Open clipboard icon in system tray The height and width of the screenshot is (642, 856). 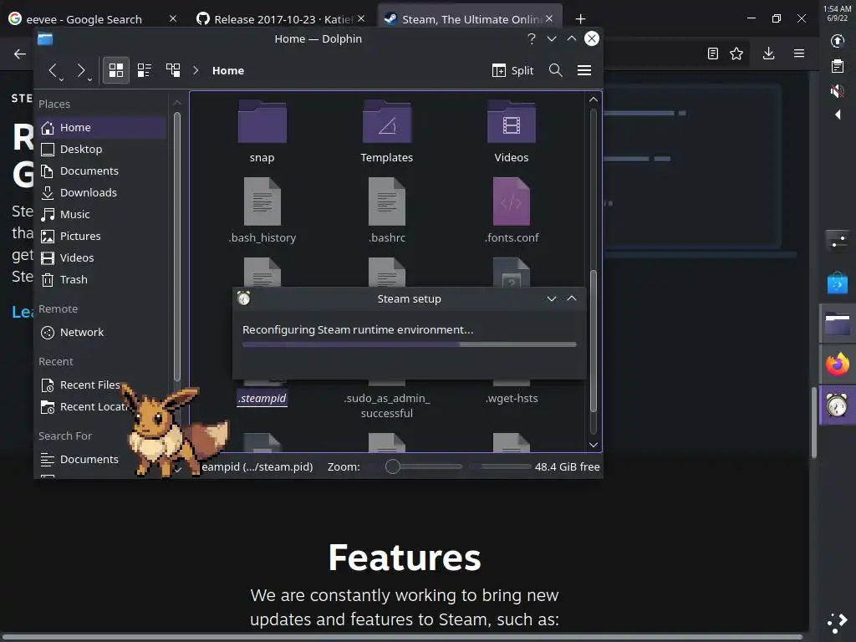(838, 66)
